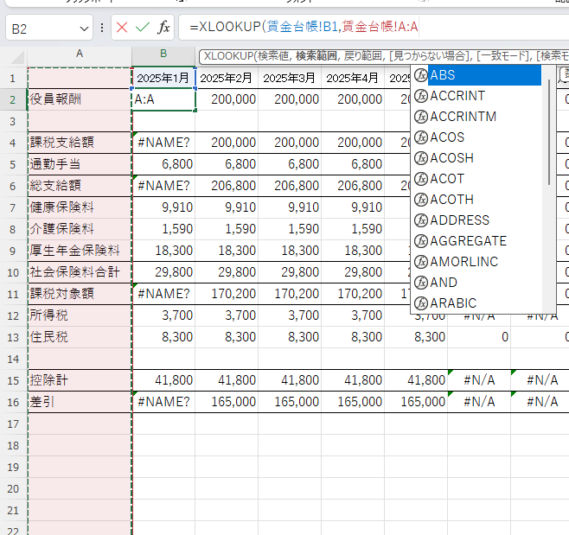Select row 16 header
Image resolution: width=569 pixels, height=535 pixels.
(13, 402)
